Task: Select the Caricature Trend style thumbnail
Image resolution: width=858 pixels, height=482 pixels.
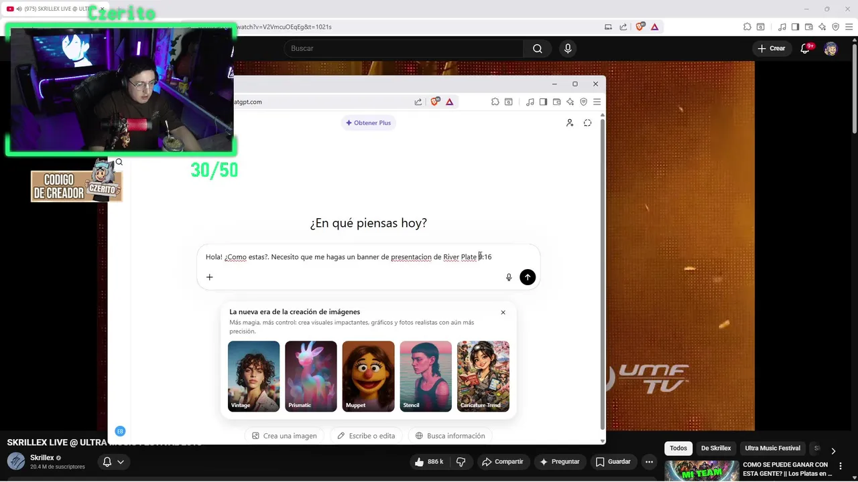Action: pos(483,376)
